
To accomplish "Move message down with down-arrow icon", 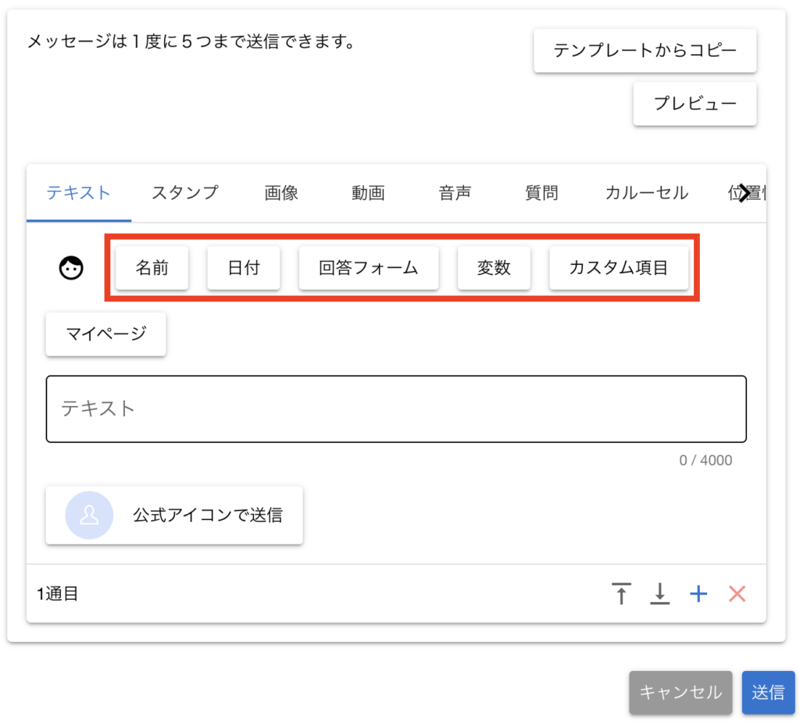I will pos(660,594).
